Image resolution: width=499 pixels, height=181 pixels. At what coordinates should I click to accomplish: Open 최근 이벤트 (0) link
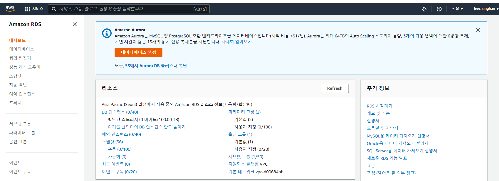point(116,164)
